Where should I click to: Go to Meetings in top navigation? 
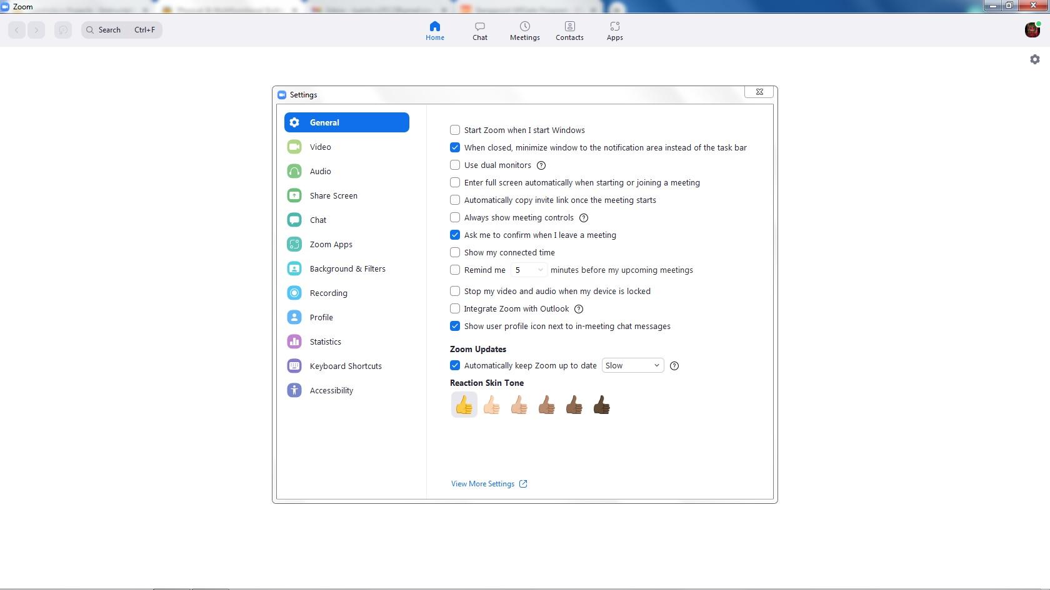click(525, 31)
